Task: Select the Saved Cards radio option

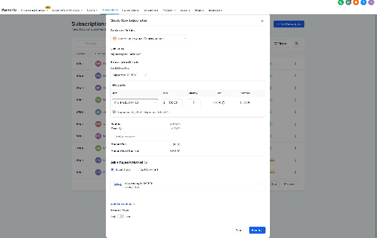Action: pyautogui.click(x=112, y=170)
